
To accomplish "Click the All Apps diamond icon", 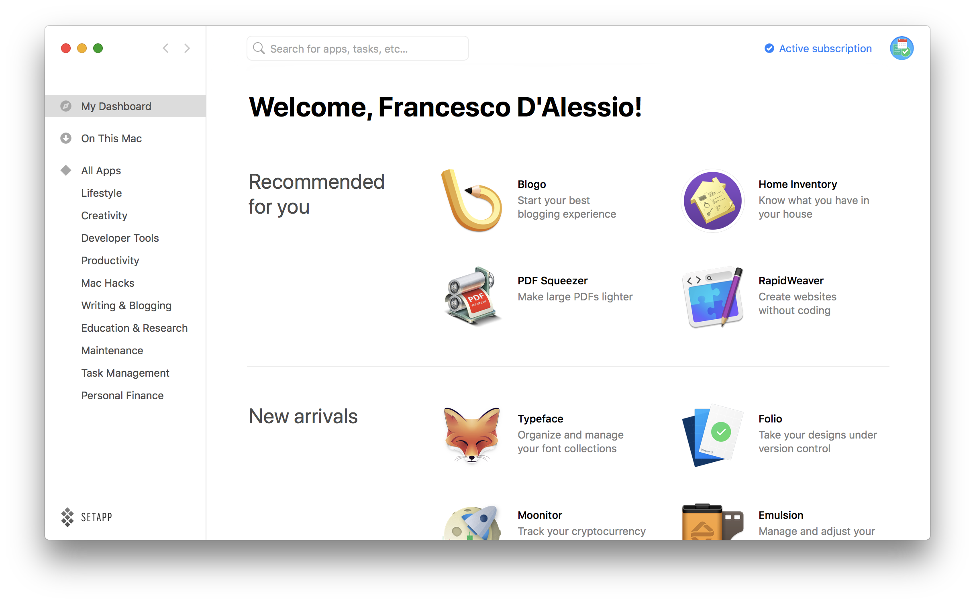I will click(x=66, y=170).
